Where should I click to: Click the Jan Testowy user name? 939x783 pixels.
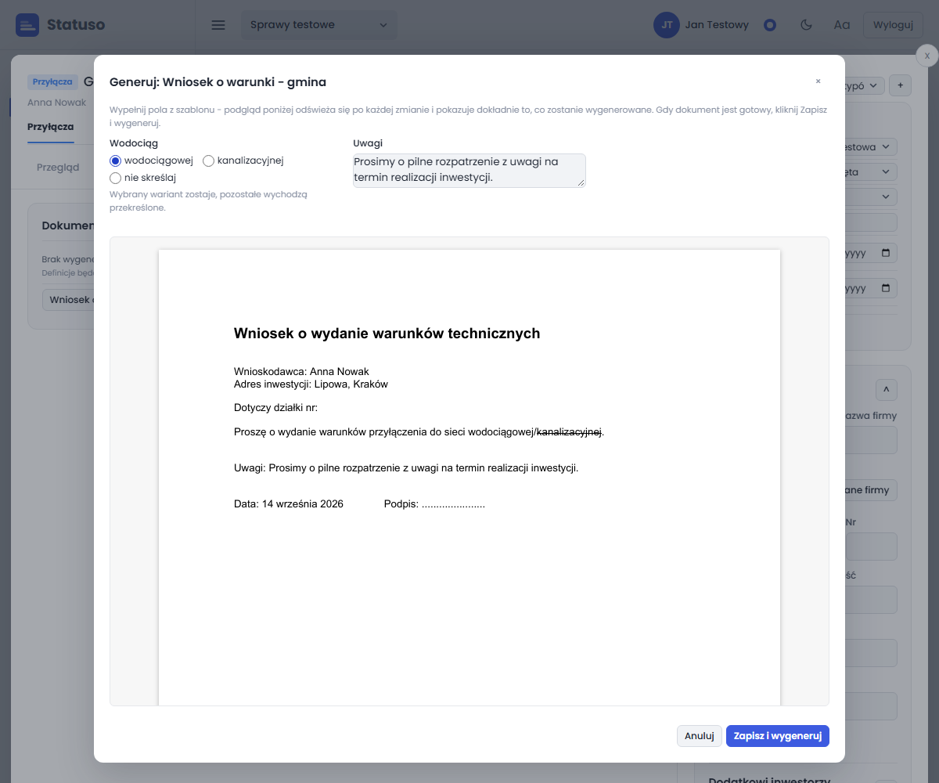tap(717, 25)
